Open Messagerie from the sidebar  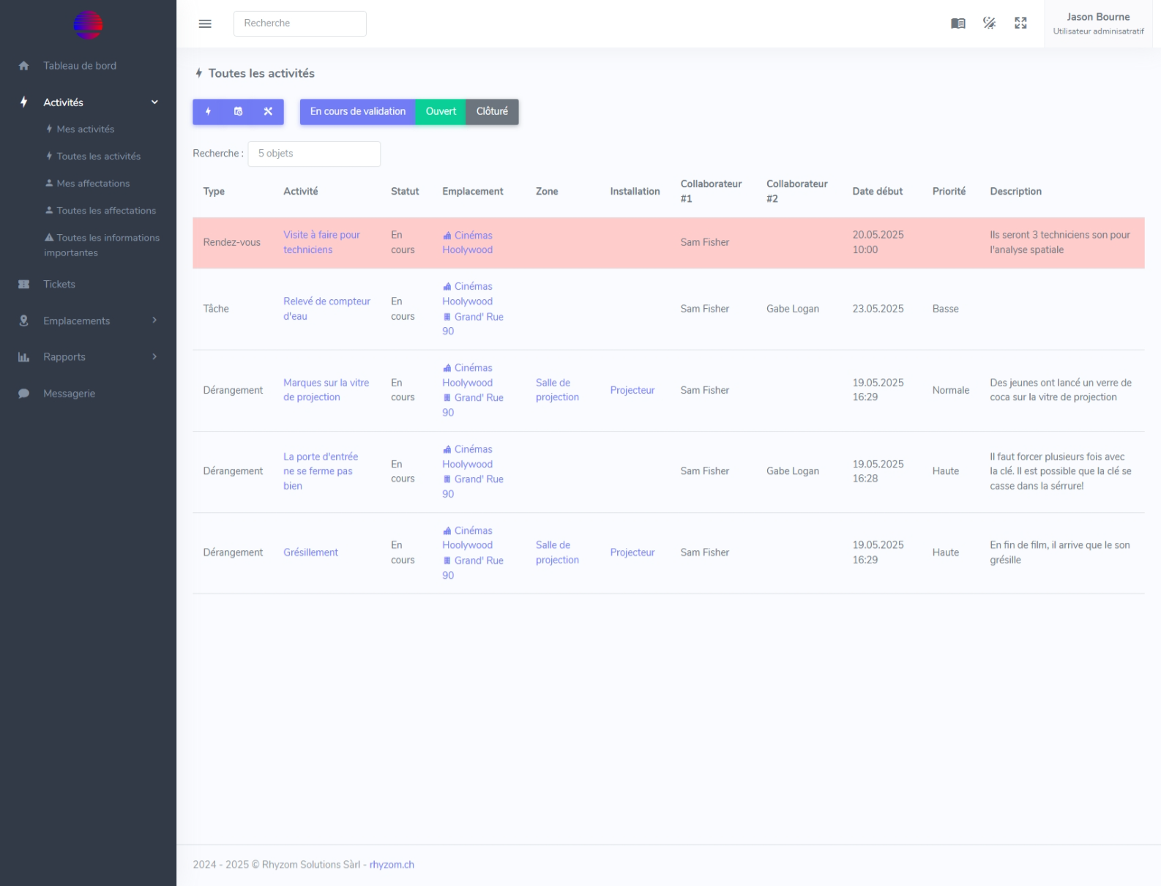coord(69,394)
